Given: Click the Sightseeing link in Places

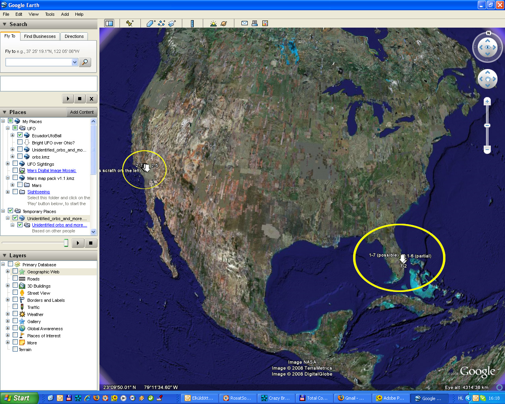Looking at the screenshot, I should 38,192.
